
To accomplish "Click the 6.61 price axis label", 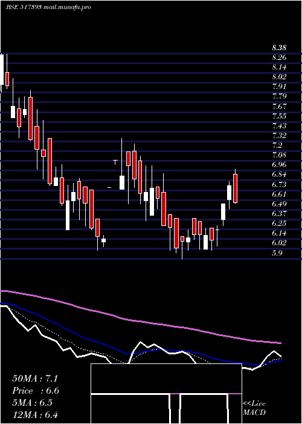I will [x=279, y=194].
